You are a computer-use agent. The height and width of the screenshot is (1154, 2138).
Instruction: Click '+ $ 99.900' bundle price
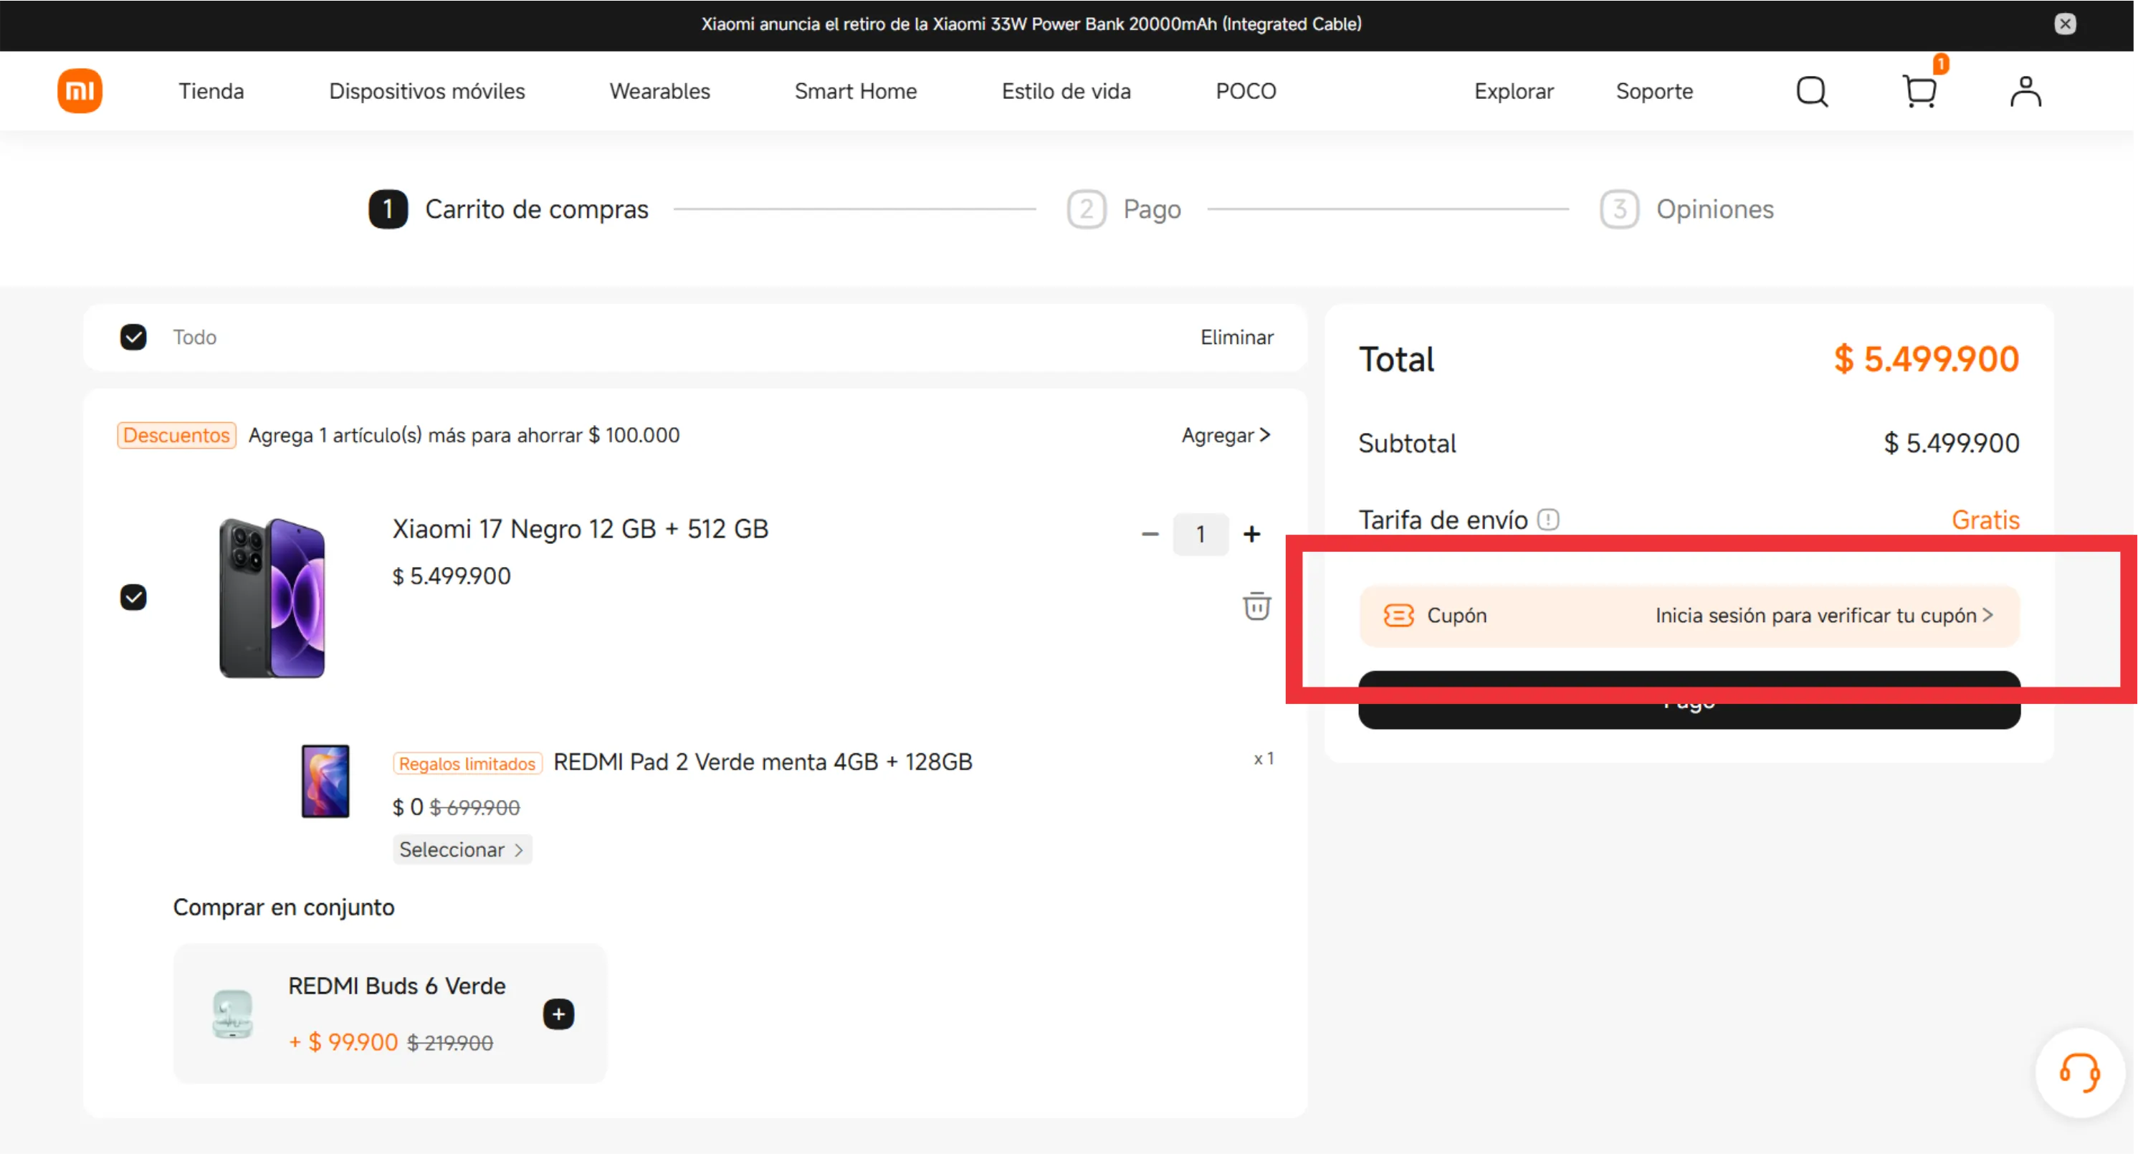343,1042
